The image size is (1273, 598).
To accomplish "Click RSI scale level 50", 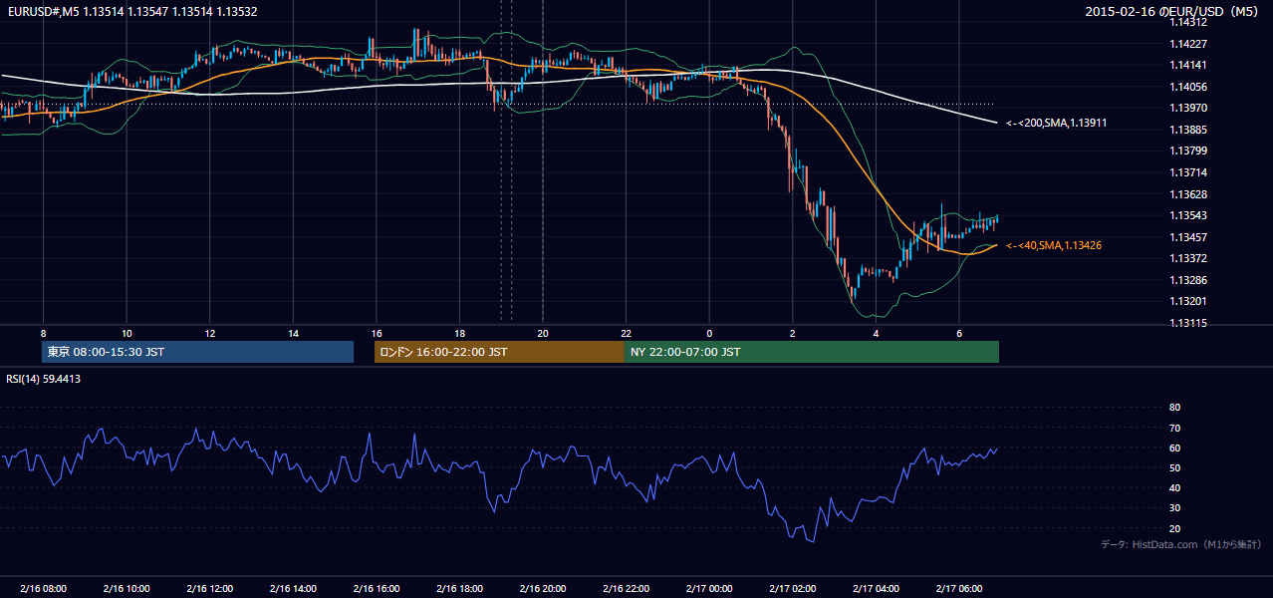I will pos(1174,467).
